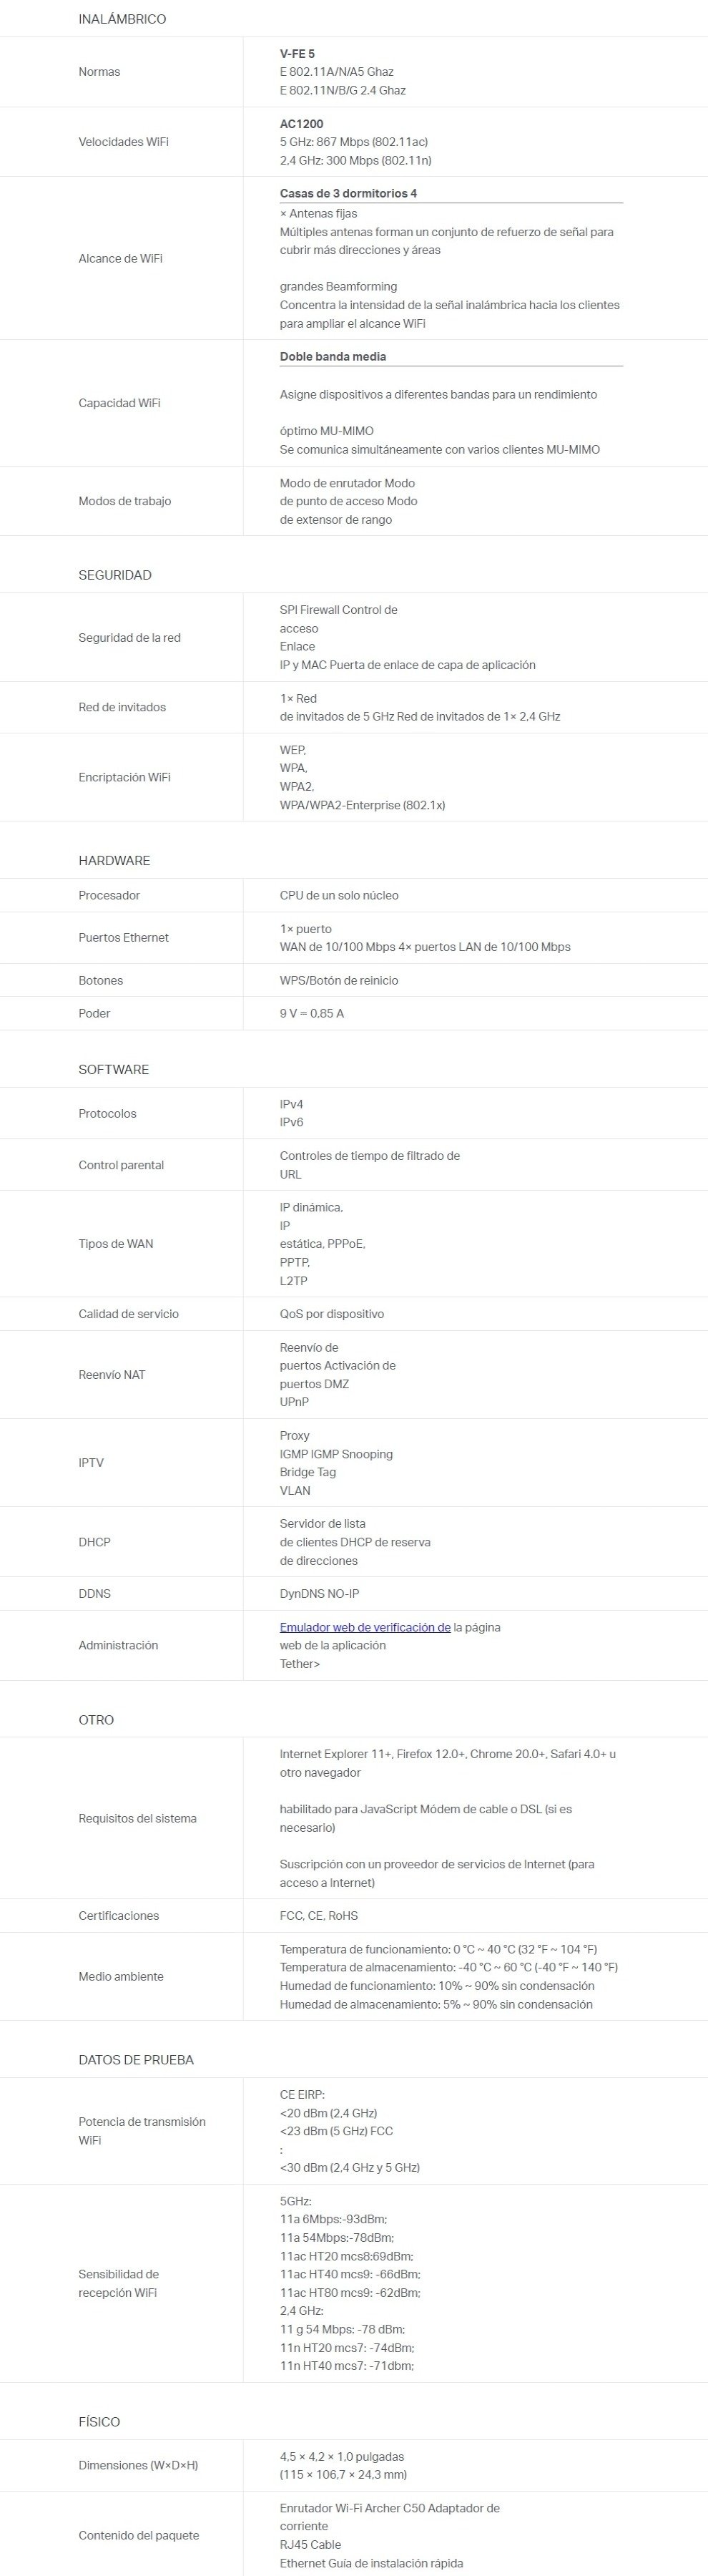Click the Calidad de servicio label
The width and height of the screenshot is (708, 2576).
pos(128,1314)
